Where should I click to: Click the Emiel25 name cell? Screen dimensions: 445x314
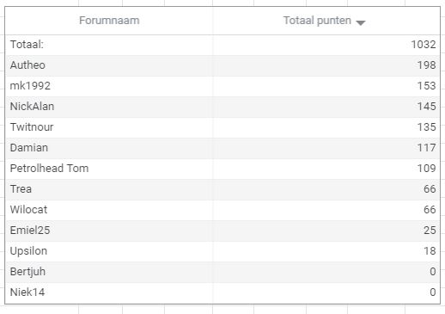click(x=30, y=231)
